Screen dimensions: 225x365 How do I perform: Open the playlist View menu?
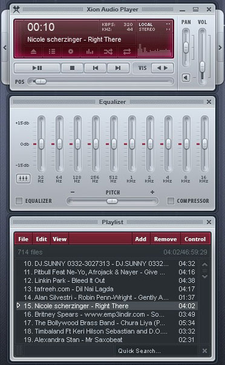pos(60,239)
